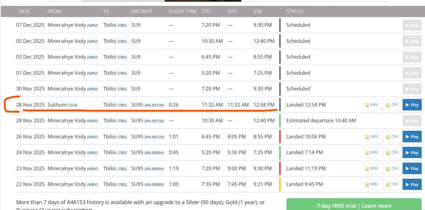Open aircraft RA-89094 link

pyautogui.click(x=154, y=168)
